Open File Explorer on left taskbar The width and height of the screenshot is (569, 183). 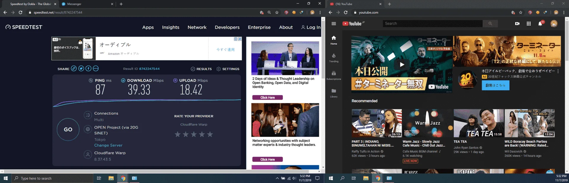pyautogui.click(x=111, y=178)
